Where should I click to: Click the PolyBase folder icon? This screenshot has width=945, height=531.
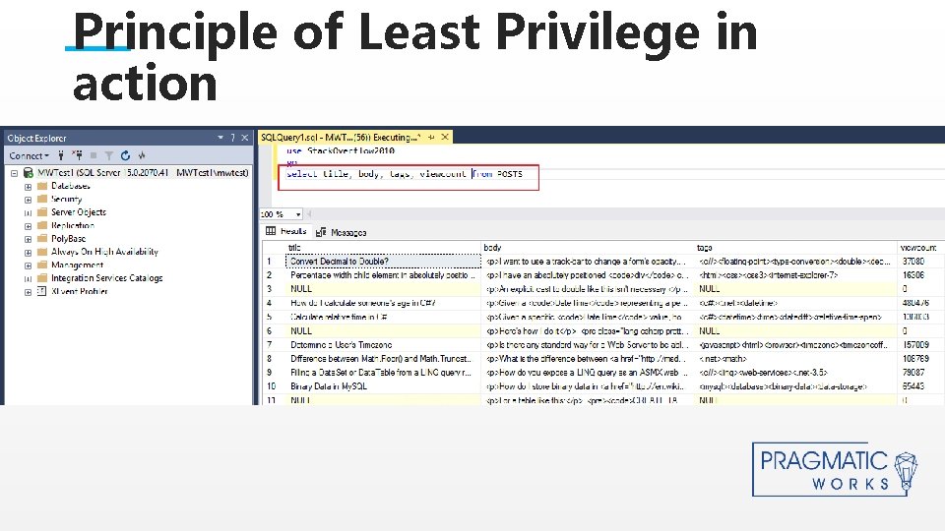[42, 238]
